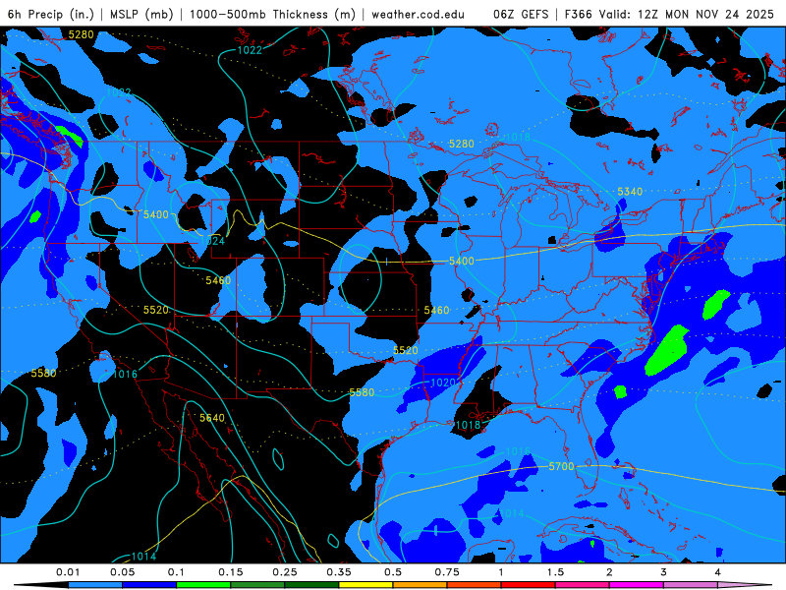Click the '1024' pressure contour label
The width and height of the screenshot is (786, 590).
coord(212,241)
